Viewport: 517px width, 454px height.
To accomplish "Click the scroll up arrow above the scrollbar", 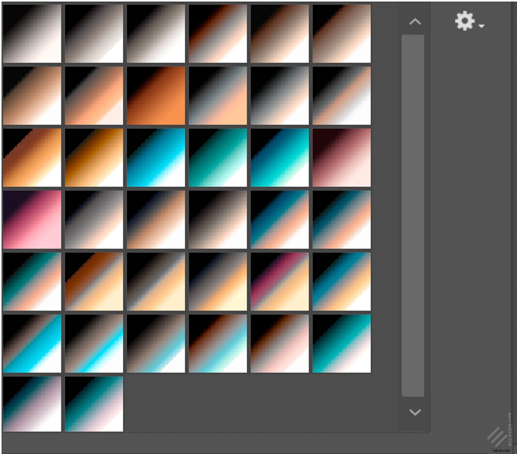I will click(x=415, y=22).
